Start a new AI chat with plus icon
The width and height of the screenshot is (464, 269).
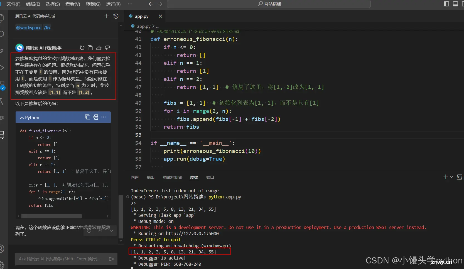tap(107, 16)
